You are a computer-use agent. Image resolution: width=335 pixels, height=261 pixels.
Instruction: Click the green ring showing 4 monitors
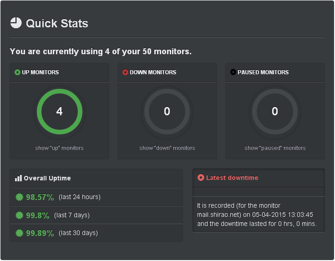pos(60,112)
